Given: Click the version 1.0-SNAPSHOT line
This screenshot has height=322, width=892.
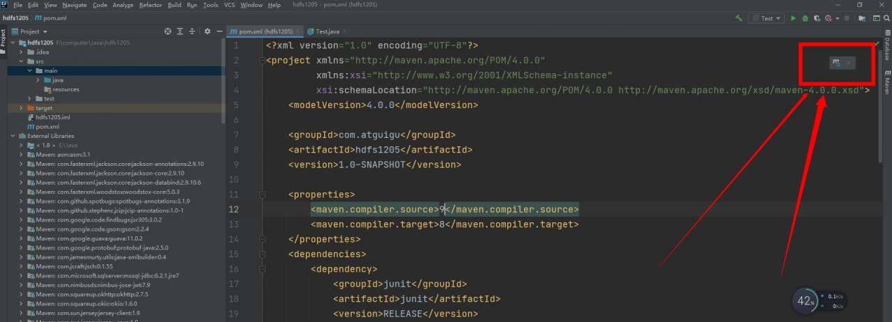Looking at the screenshot, I should coord(375,164).
